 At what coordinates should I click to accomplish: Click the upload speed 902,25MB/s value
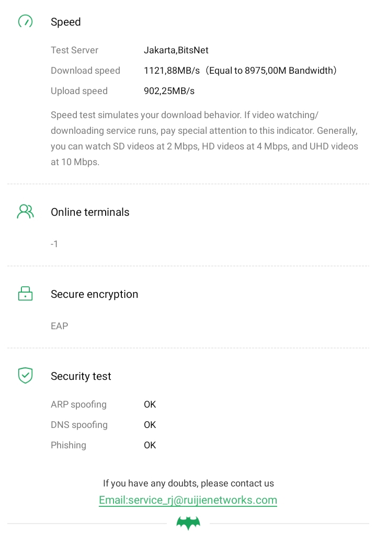click(169, 91)
